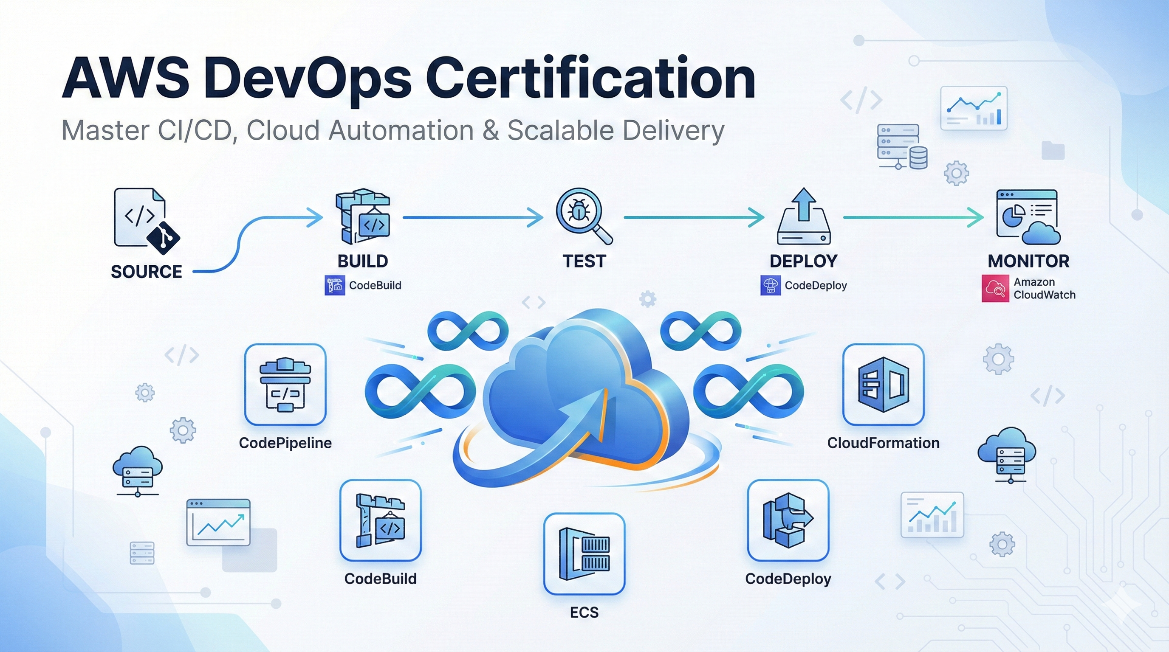This screenshot has height=652, width=1169.
Task: Click the Master CI/CD subtitle text
Action: tap(392, 131)
